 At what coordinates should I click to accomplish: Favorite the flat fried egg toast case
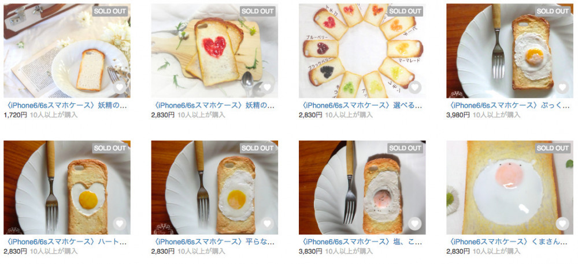267,224
